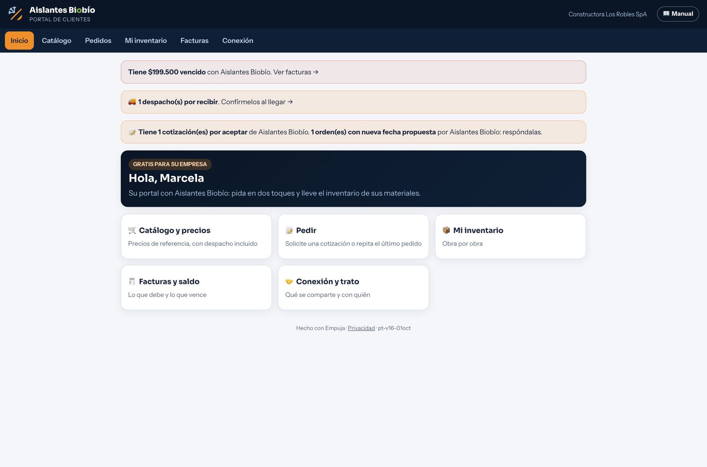Image resolution: width=707 pixels, height=467 pixels.
Task: Click the memo icon in cotización alert
Action: 132,132
